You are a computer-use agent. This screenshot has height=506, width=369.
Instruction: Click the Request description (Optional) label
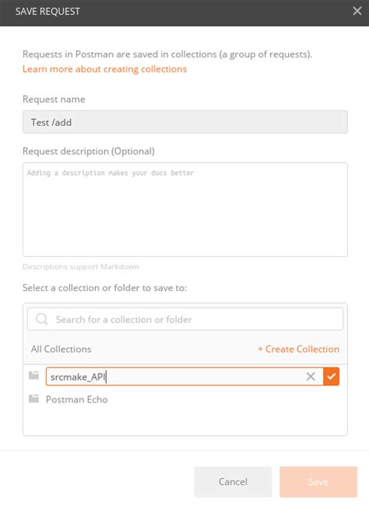(89, 151)
